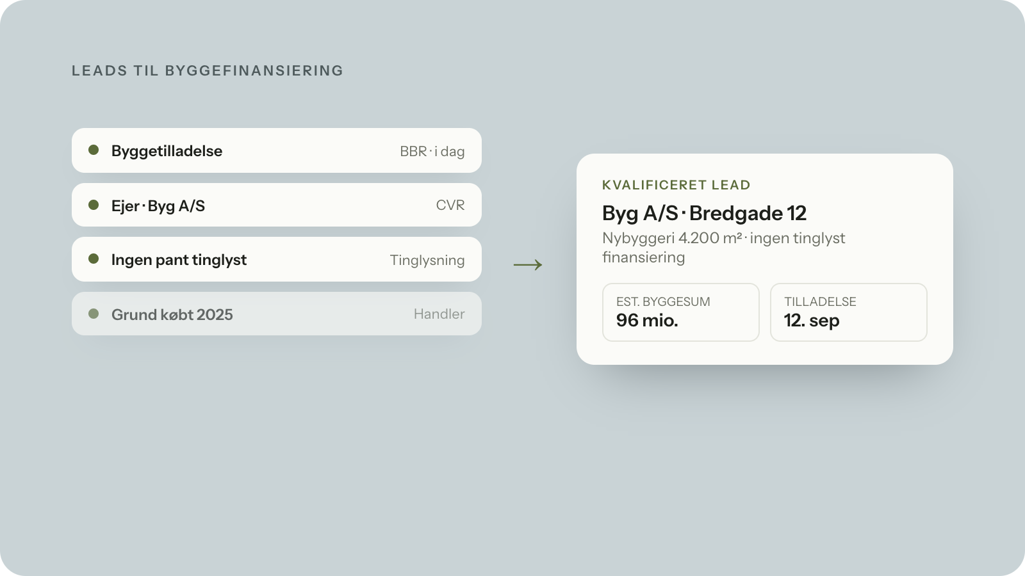1025x576 pixels.
Task: Click the 'Kvalificeret lead' label
Action: 676,185
